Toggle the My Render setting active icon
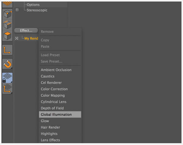 [x=17, y=38]
